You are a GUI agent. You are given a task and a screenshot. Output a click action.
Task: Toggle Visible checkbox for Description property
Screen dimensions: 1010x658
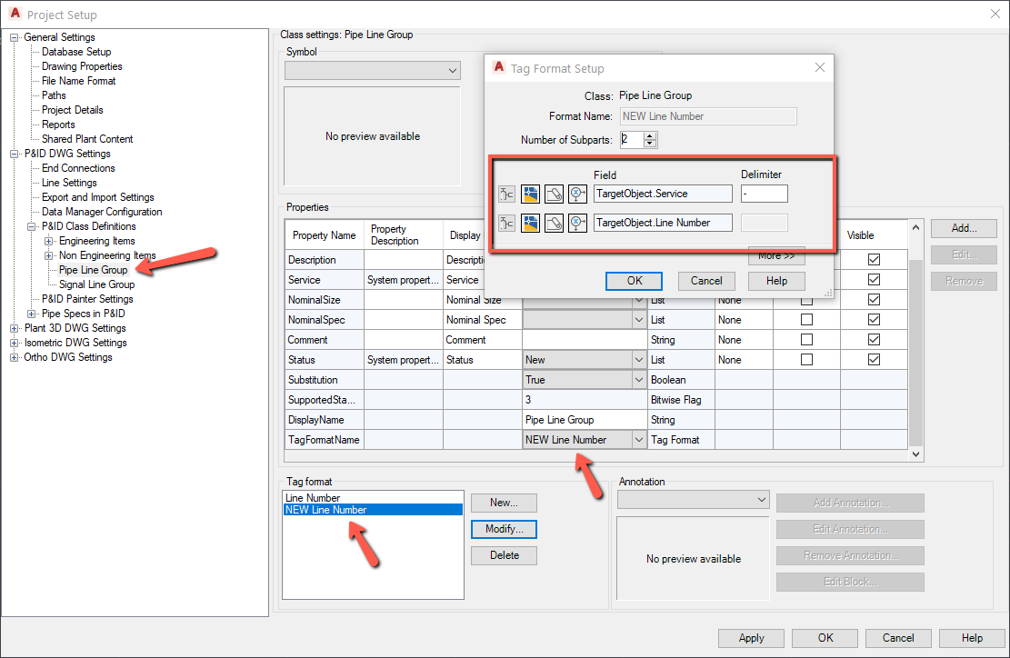click(874, 259)
